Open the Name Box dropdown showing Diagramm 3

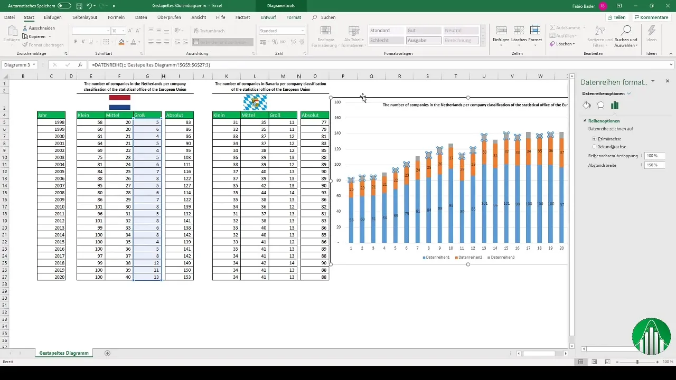click(34, 65)
